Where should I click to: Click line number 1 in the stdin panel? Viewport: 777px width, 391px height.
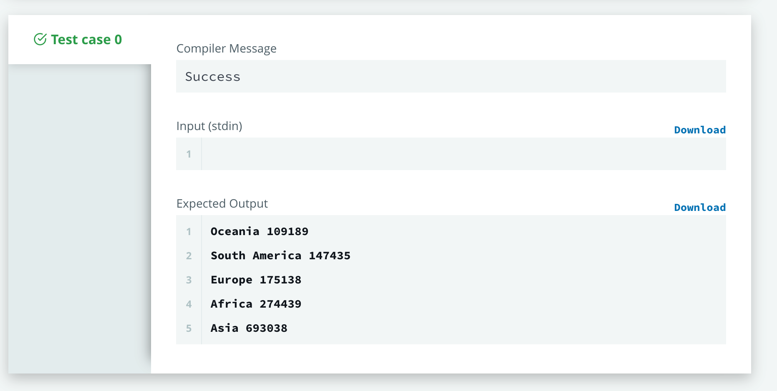[x=189, y=154]
